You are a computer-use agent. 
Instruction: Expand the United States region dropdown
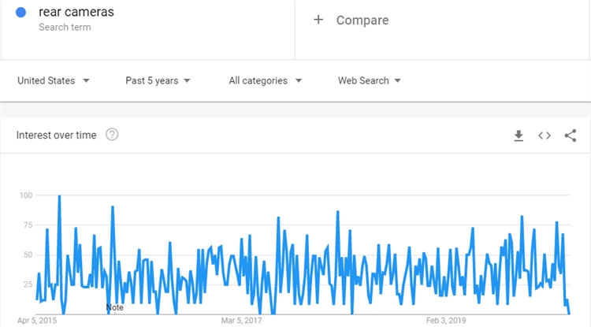click(53, 80)
